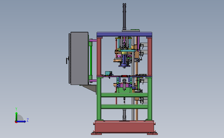
Task: Select the bright green bar behind cabinet
Action: pos(91,60)
